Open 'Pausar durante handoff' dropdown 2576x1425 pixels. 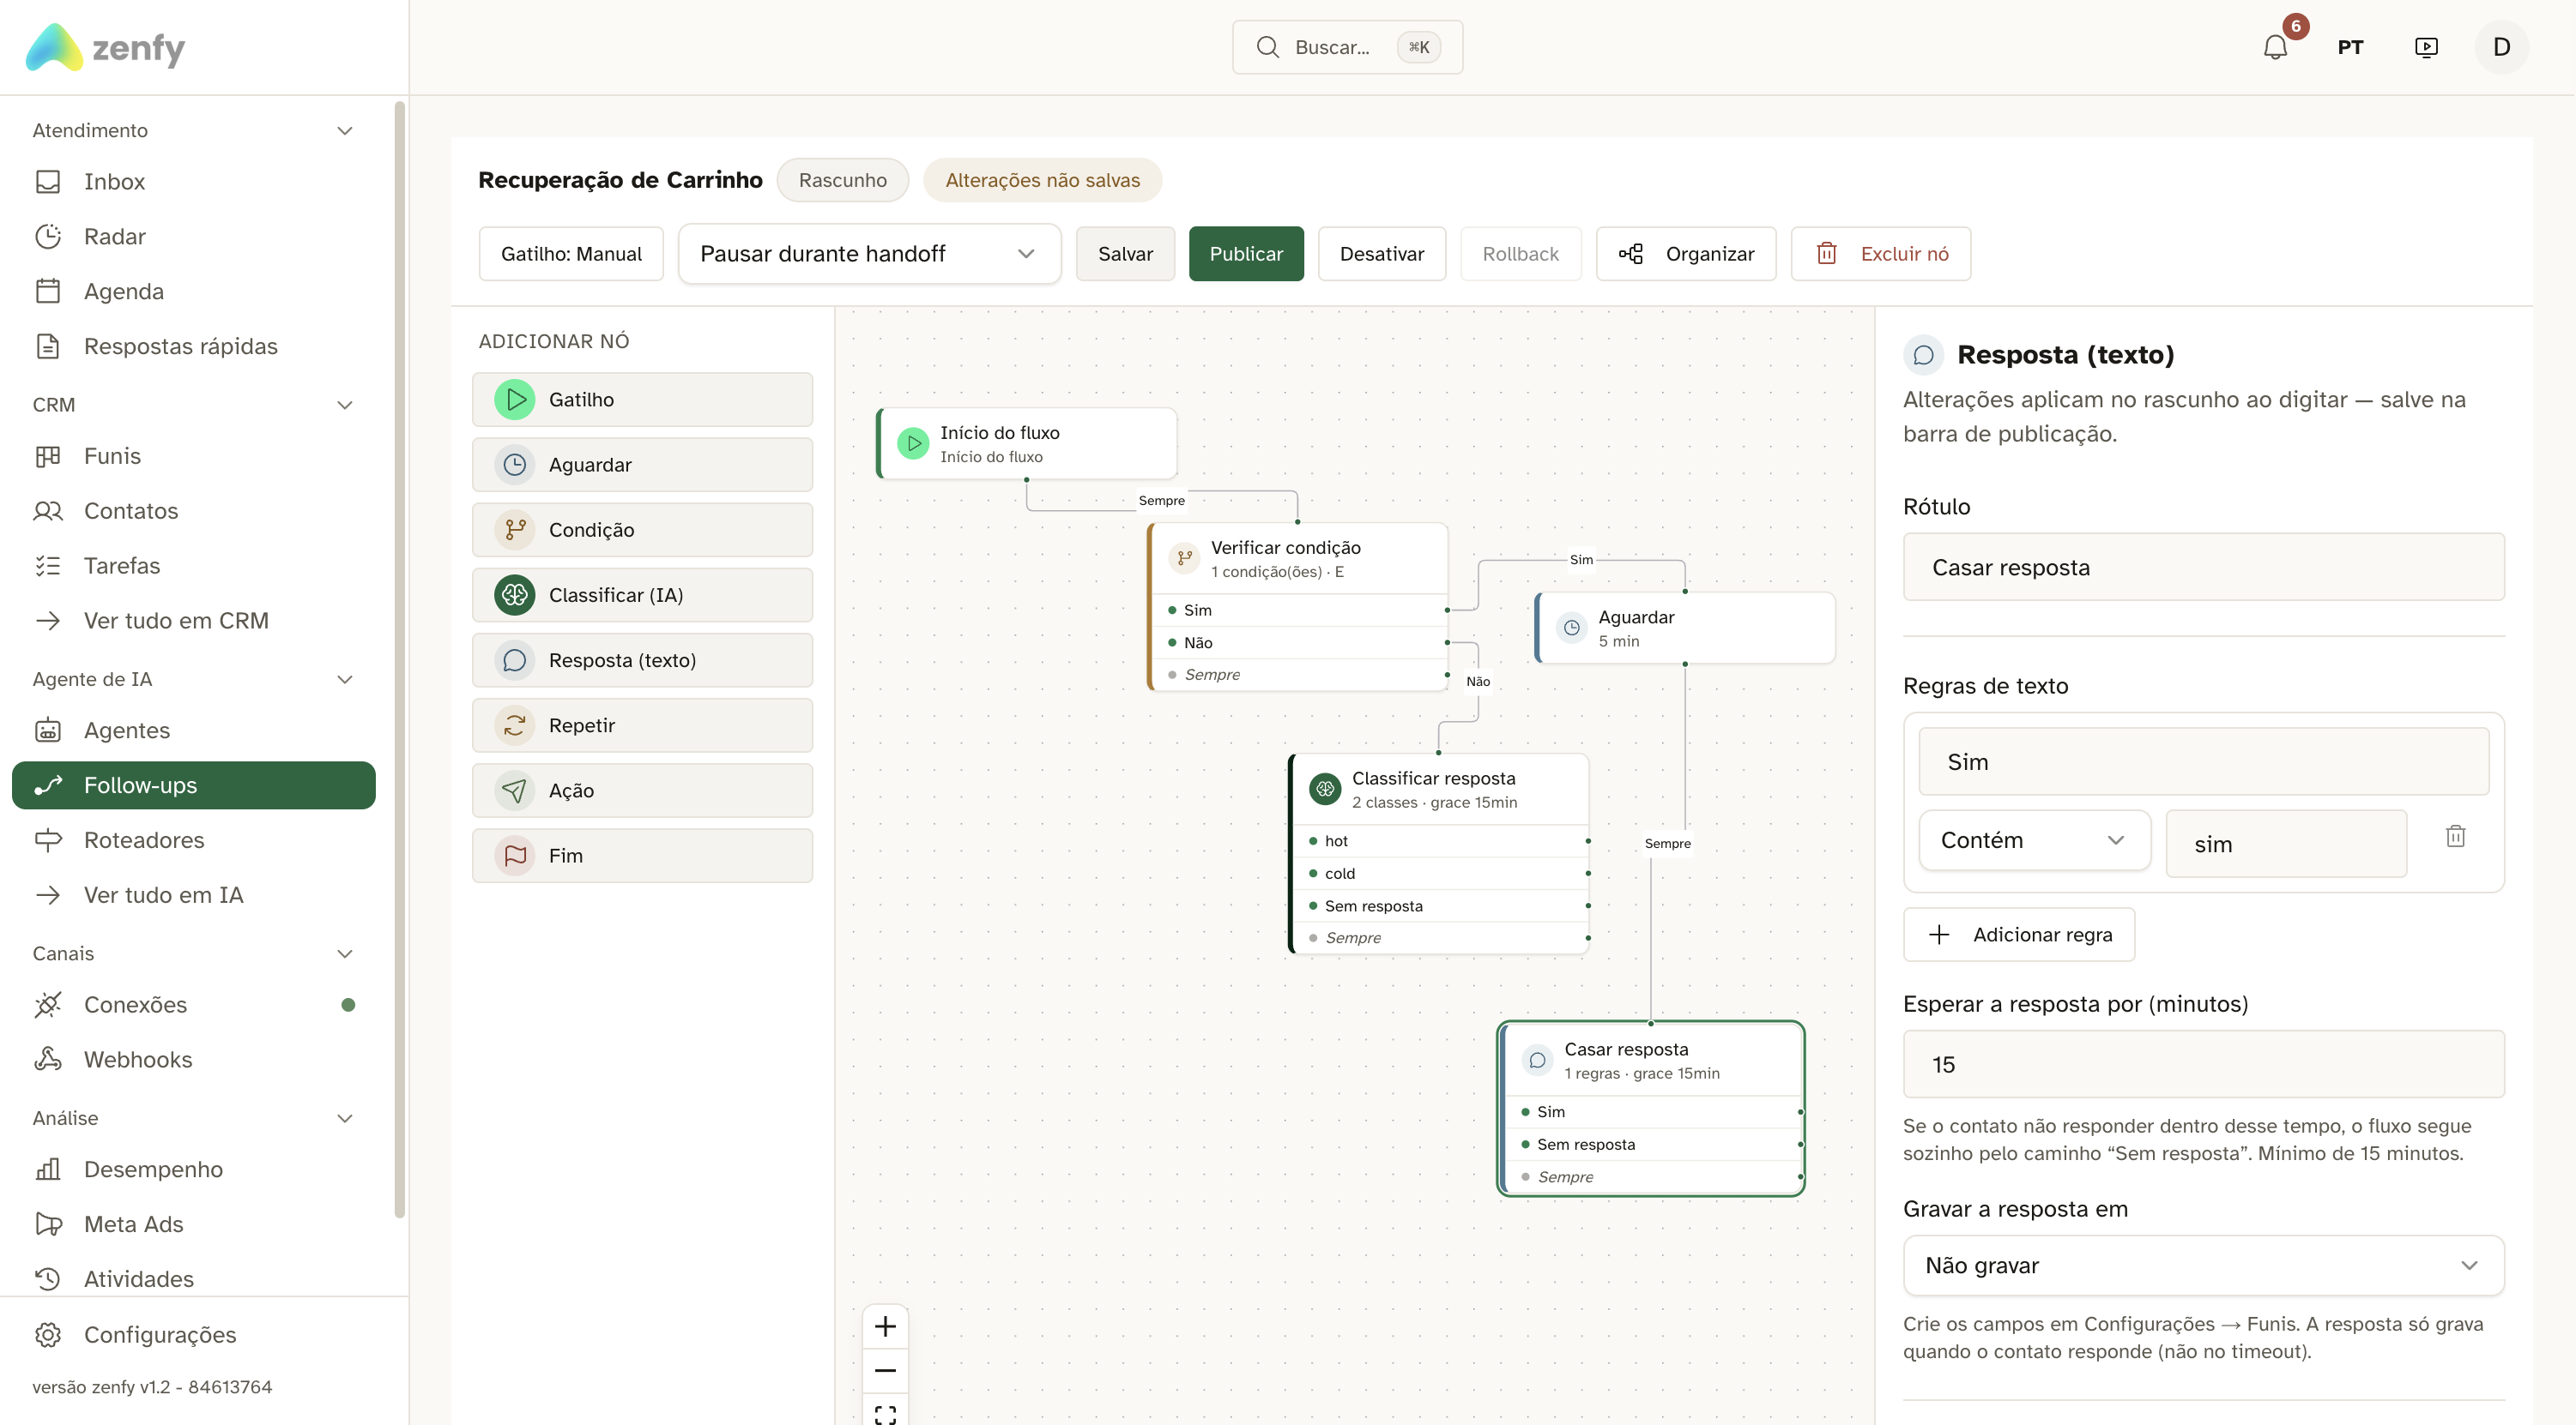click(868, 254)
